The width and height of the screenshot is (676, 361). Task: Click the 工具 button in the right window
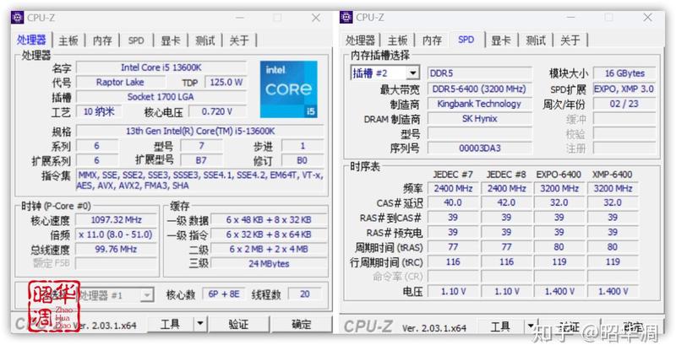tap(500, 326)
